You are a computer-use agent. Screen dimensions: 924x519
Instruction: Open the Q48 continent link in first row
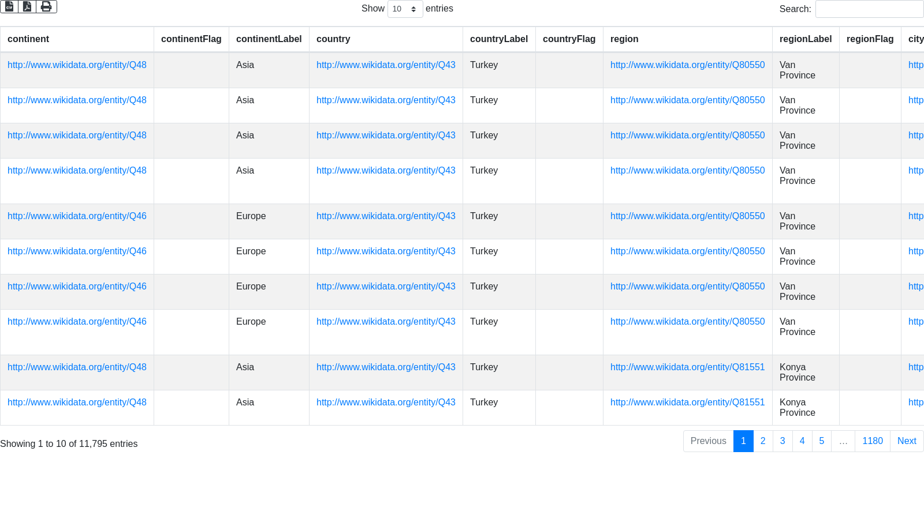(x=77, y=65)
